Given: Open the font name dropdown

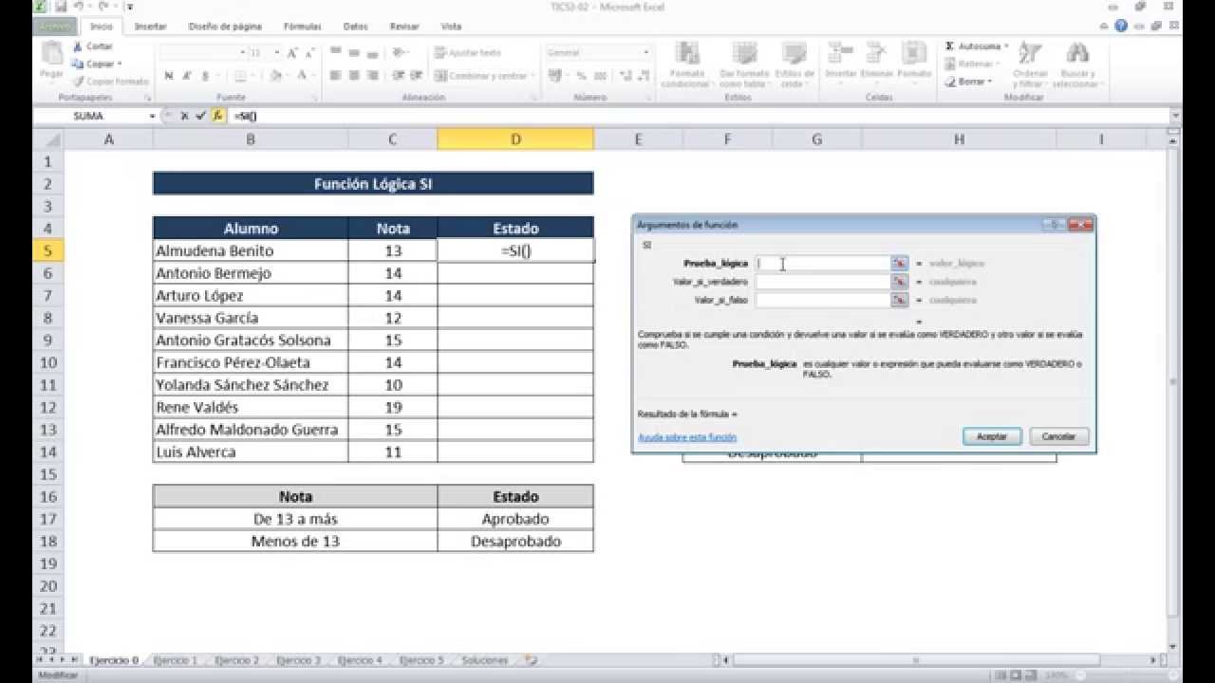Looking at the screenshot, I should tap(241, 53).
